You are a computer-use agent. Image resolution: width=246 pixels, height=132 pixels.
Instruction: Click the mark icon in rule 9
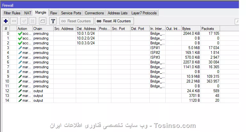20,77
